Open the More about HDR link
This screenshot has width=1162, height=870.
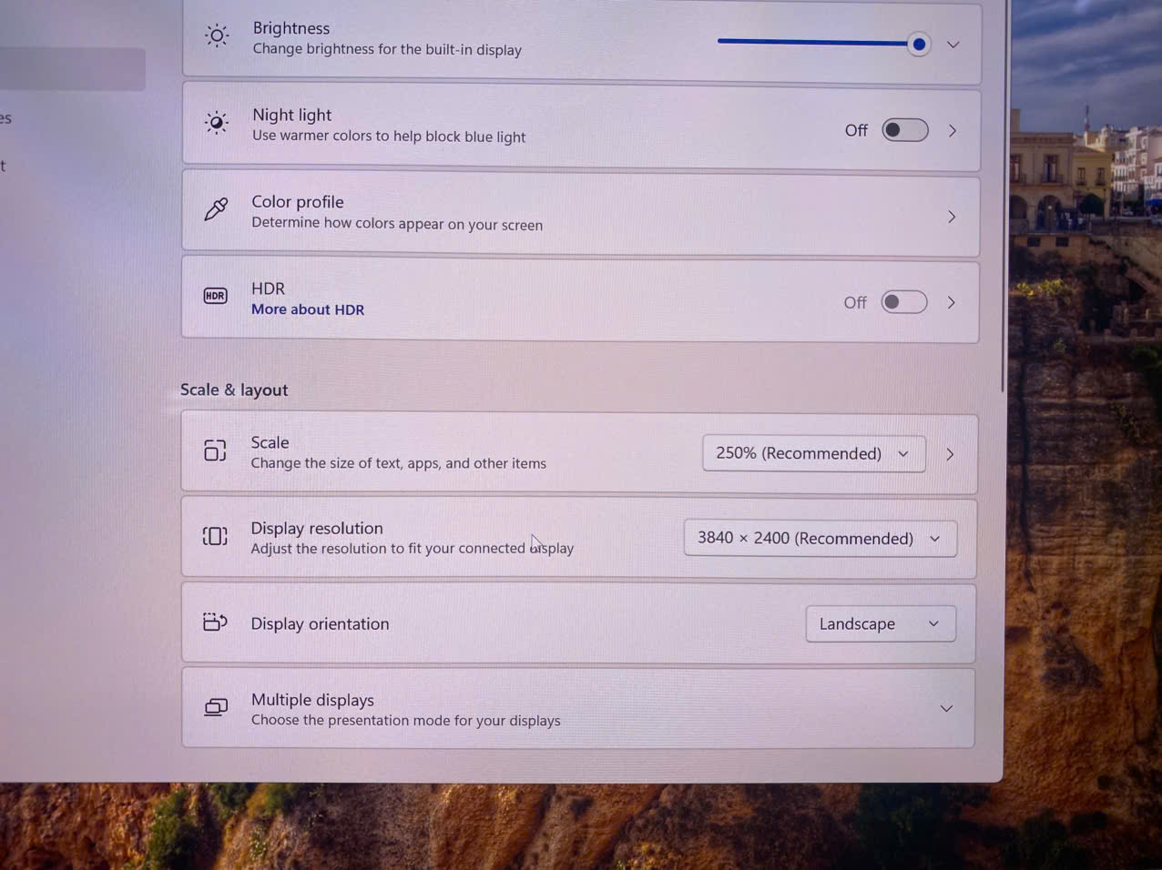308,309
